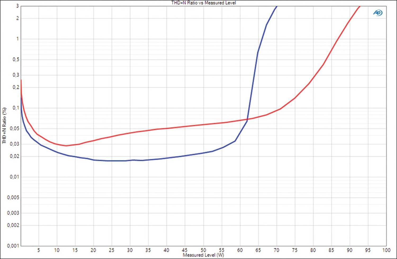Click the x-axis tick label '20'
The image size is (397, 259).
[x=93, y=250]
